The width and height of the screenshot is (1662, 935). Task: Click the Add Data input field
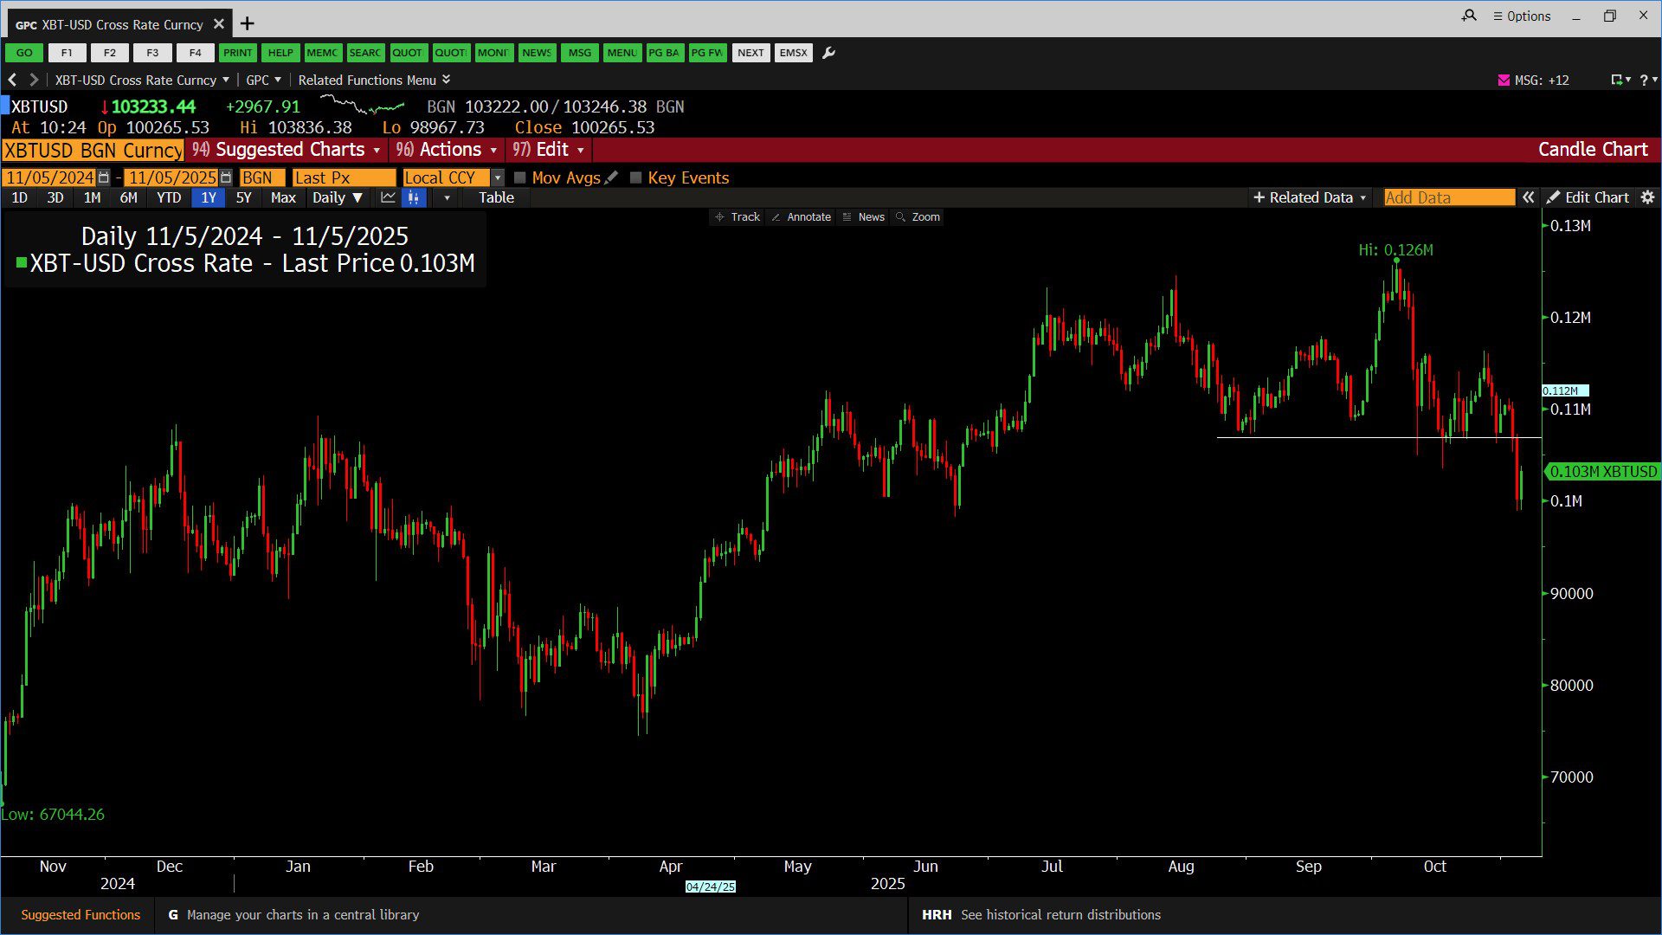[x=1448, y=197]
